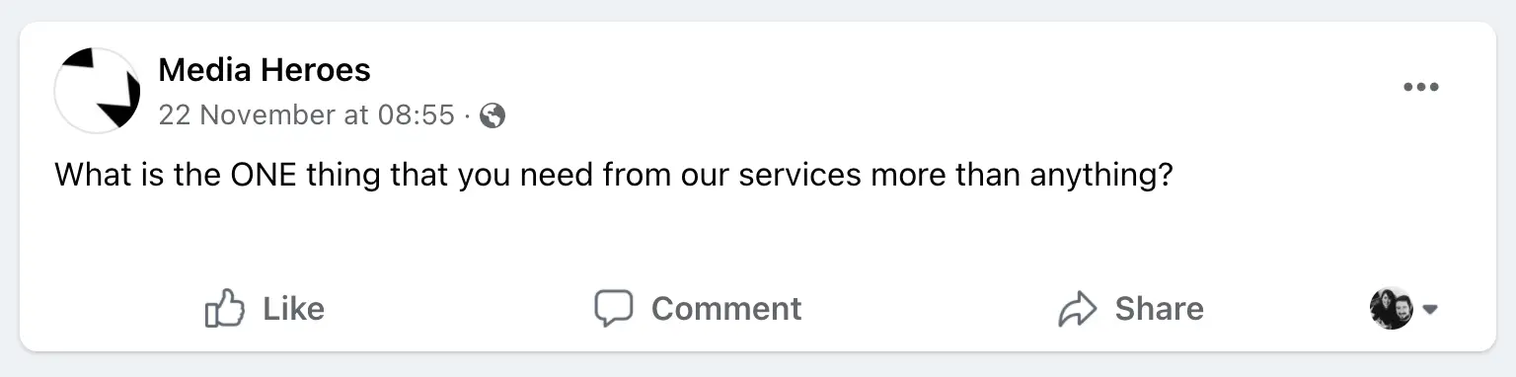Click the curved arrow Share icon
The width and height of the screenshot is (1516, 377).
point(1078,309)
